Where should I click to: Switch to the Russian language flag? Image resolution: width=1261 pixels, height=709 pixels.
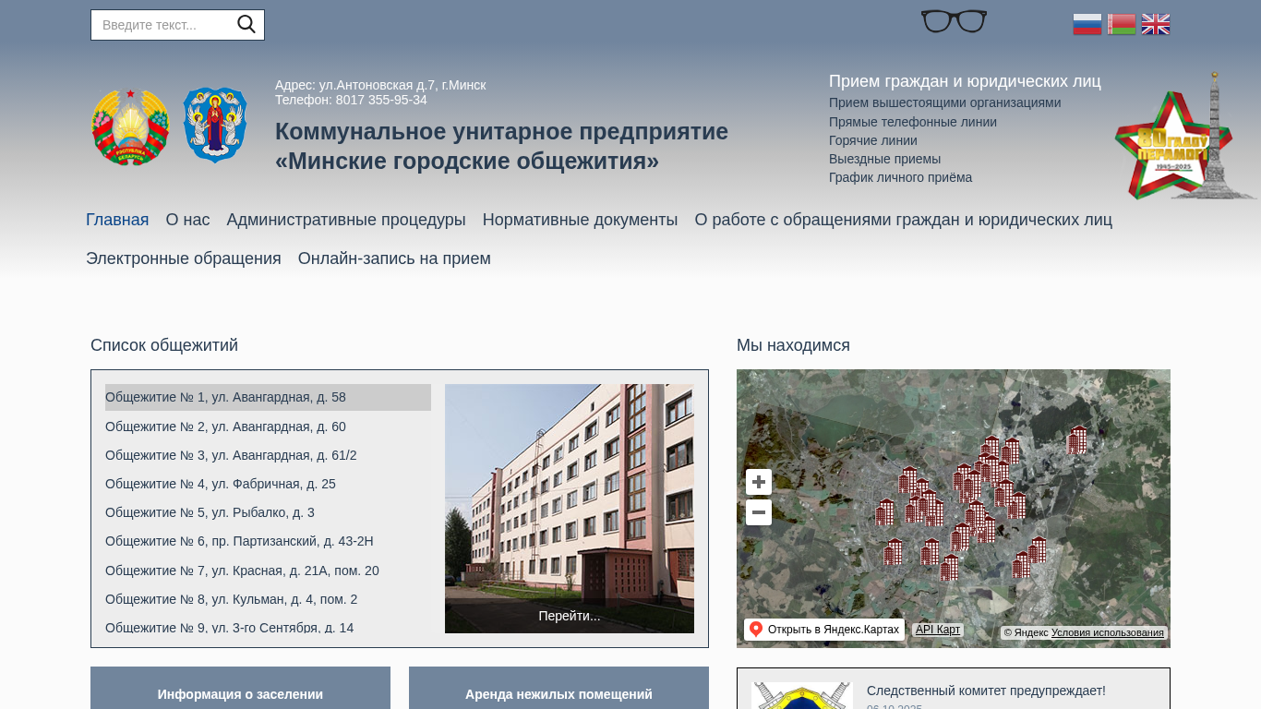pyautogui.click(x=1087, y=25)
